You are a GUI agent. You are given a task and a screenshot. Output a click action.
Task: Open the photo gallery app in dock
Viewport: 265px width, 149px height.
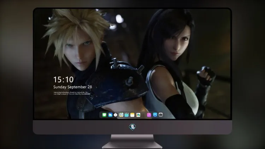pos(138,115)
